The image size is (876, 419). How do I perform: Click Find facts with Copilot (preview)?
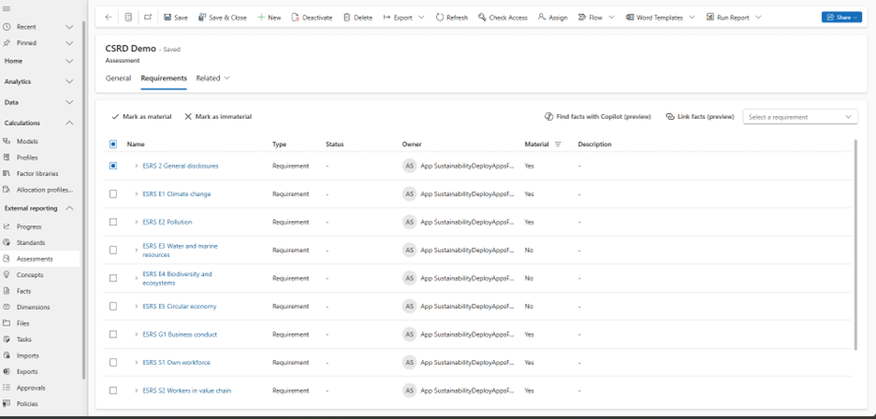(598, 117)
